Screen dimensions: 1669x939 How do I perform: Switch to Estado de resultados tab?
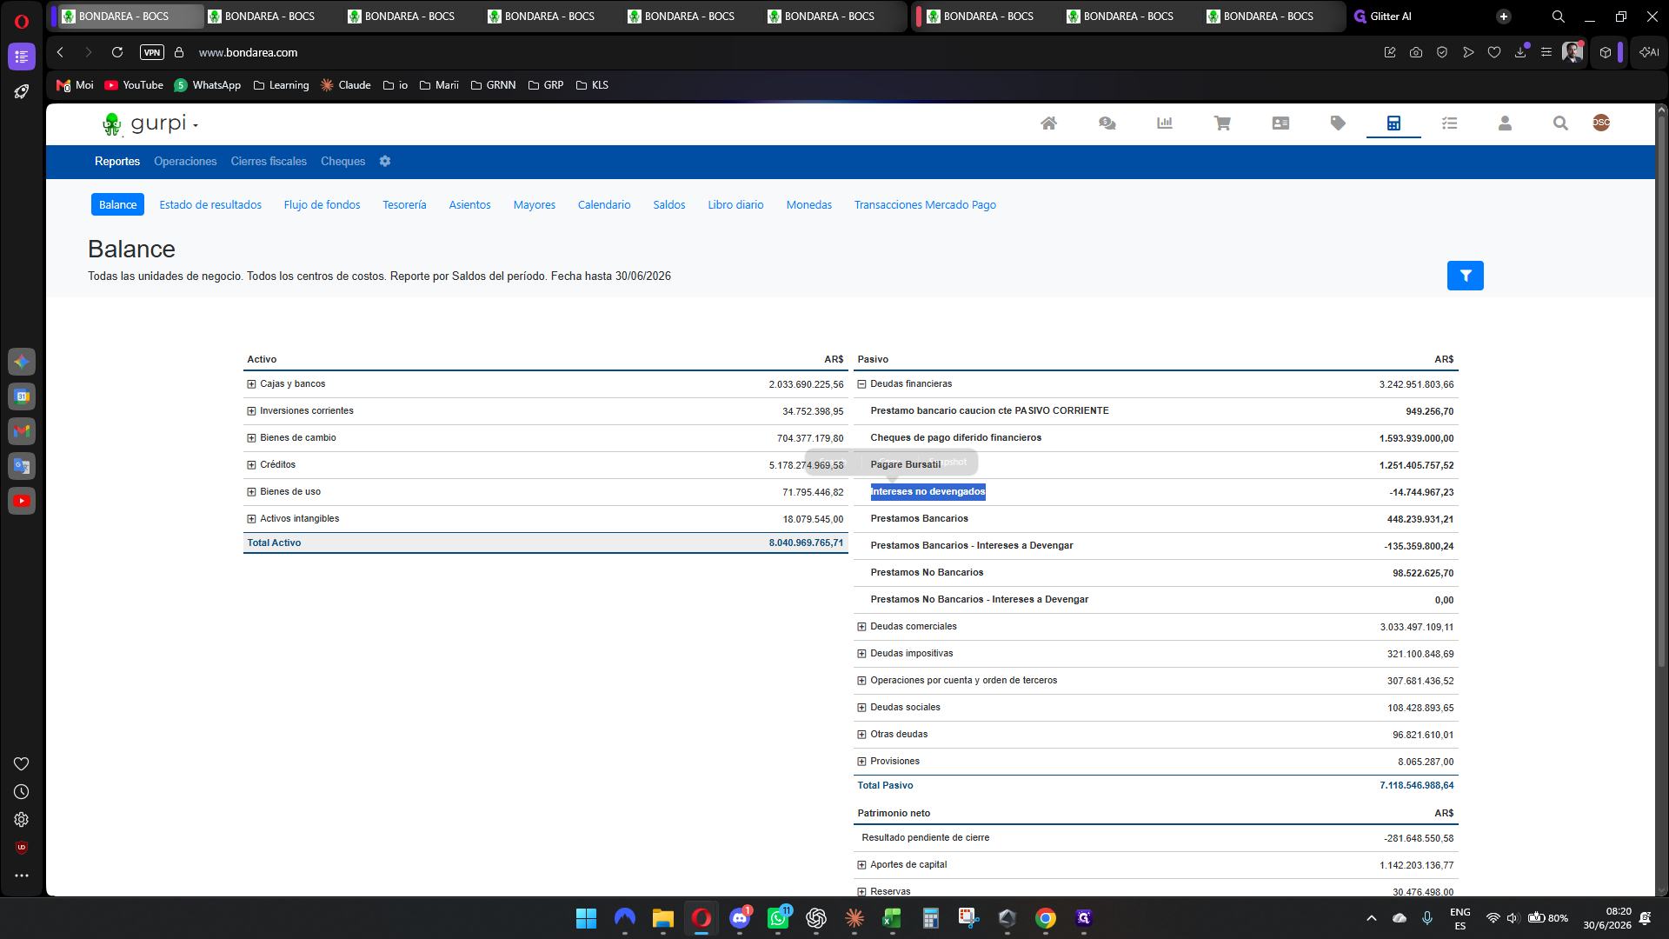(210, 205)
